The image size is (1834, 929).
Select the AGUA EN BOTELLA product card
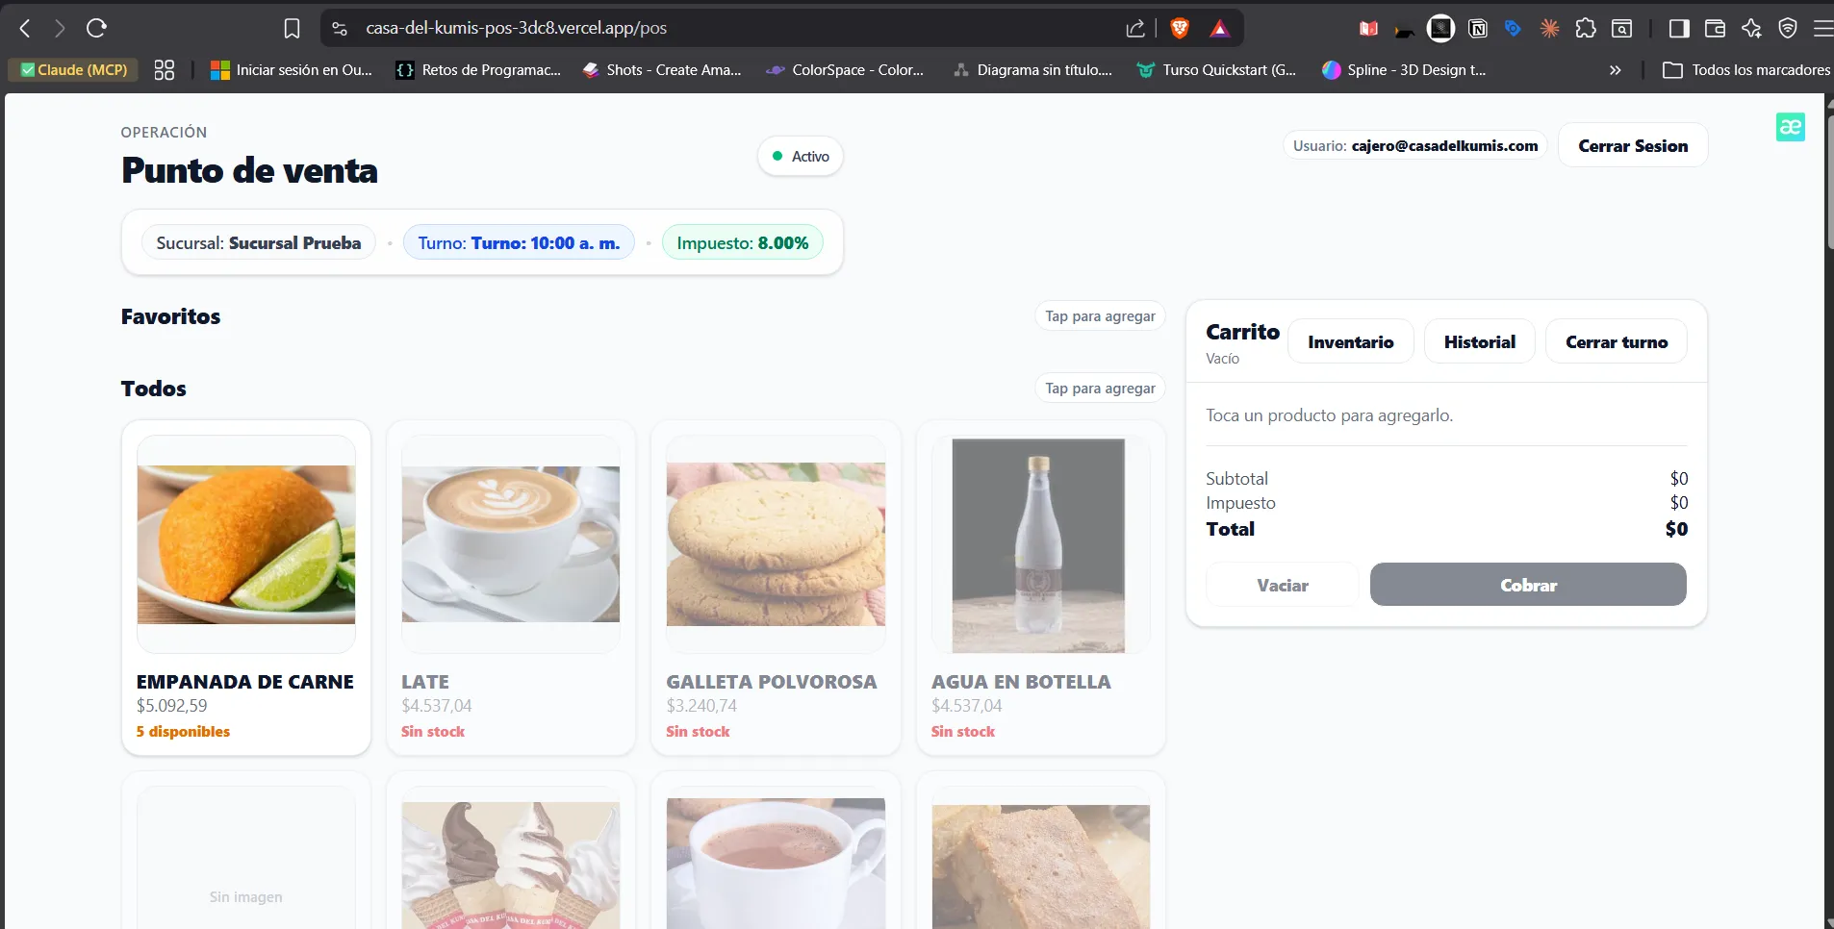(x=1041, y=588)
